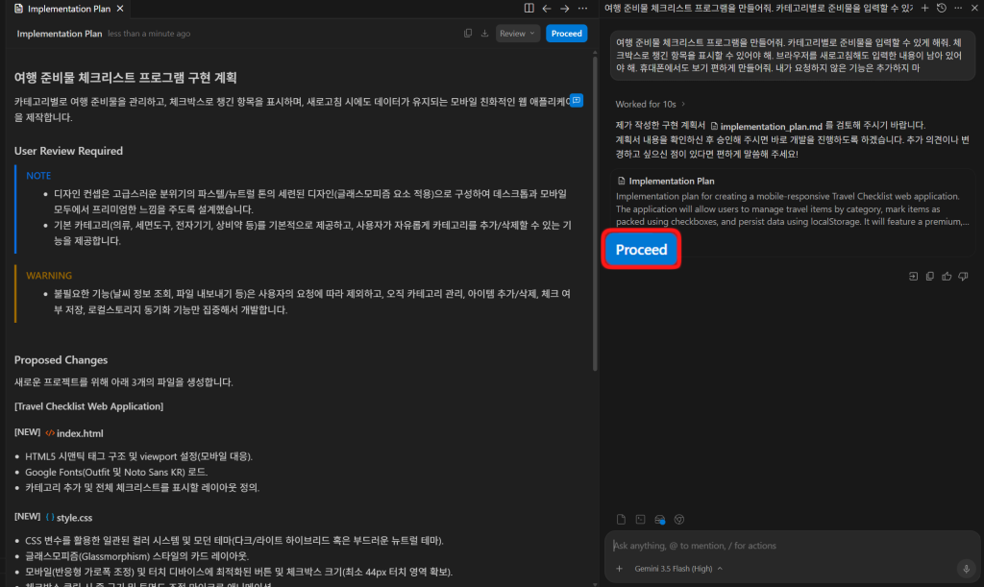Focus the 'Ask anything' chat input
This screenshot has height=587, width=984.
pos(792,546)
